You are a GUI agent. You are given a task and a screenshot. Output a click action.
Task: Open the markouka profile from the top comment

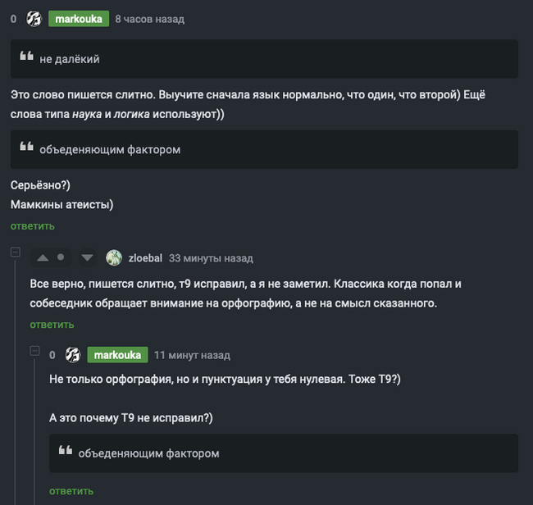[x=79, y=19]
